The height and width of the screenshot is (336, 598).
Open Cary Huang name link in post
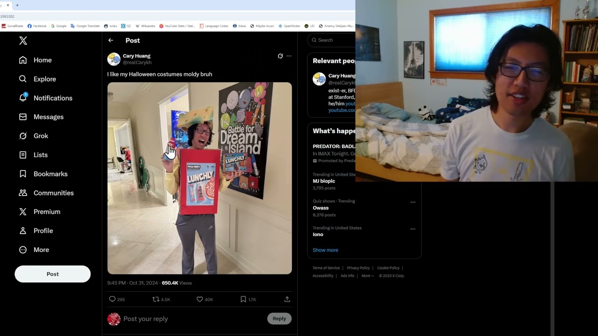[136, 56]
